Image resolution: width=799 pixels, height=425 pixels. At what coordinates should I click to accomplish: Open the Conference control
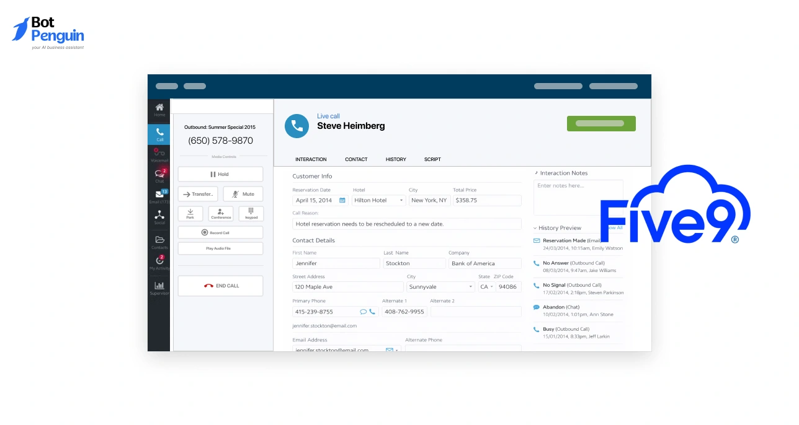coord(220,213)
